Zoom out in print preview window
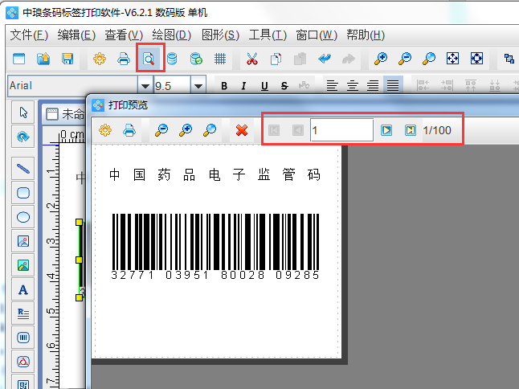This screenshot has height=389, width=519. [161, 130]
